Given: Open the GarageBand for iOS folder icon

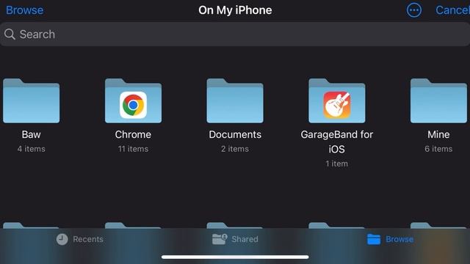Looking at the screenshot, I should [x=337, y=100].
